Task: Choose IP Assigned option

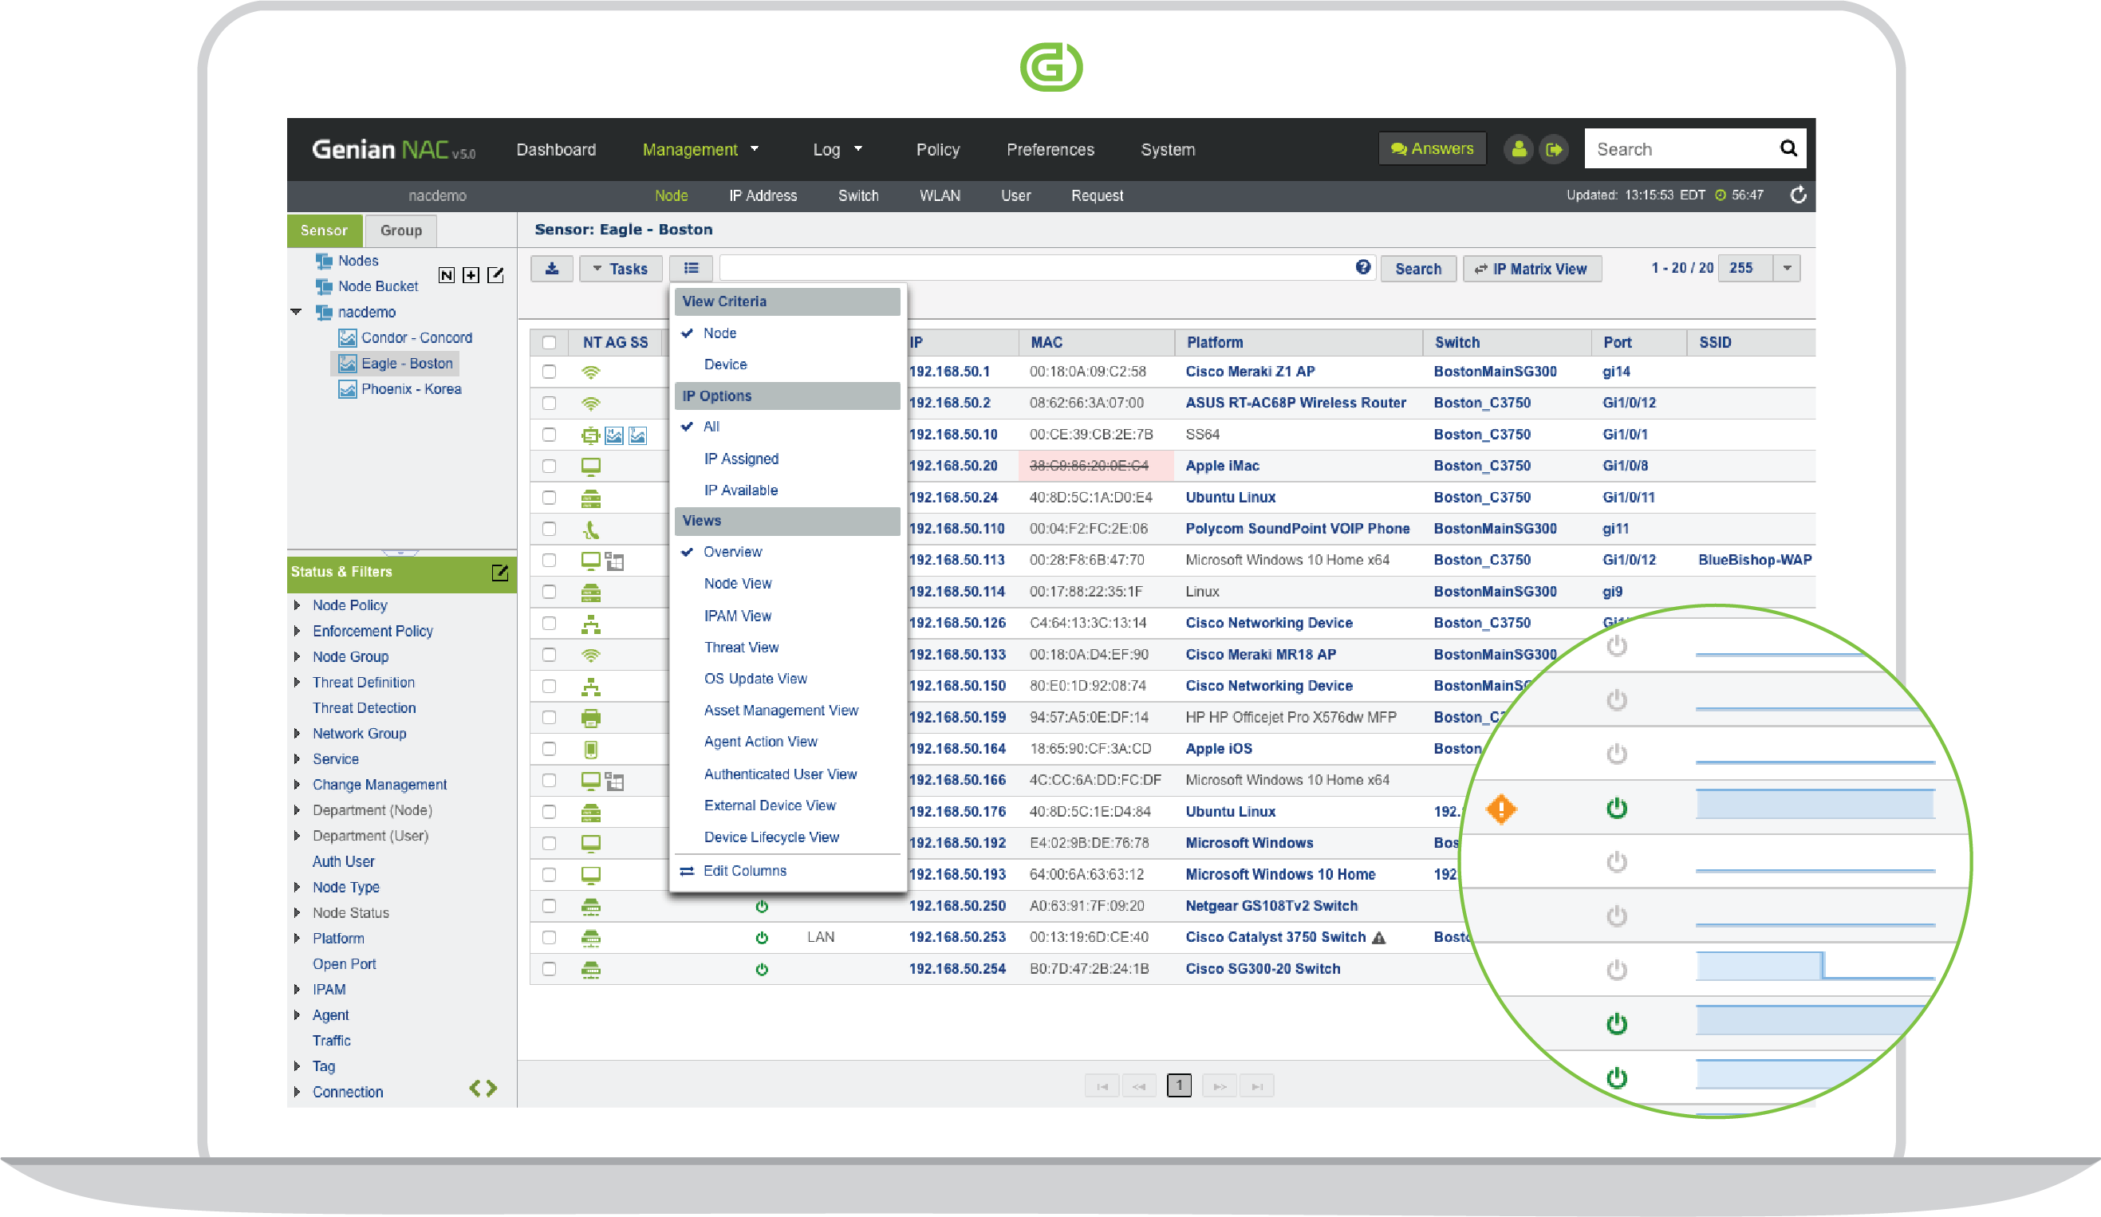Action: pyautogui.click(x=741, y=459)
